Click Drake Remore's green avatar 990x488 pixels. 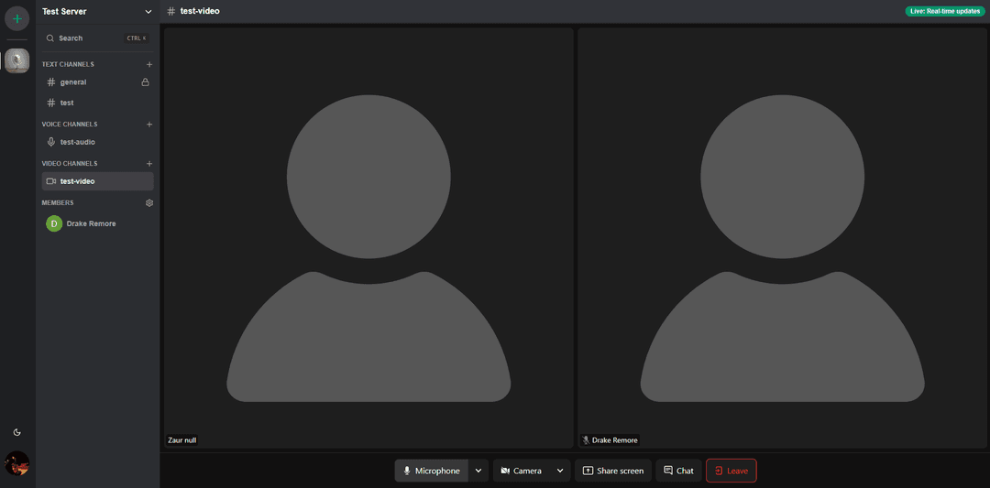[54, 223]
